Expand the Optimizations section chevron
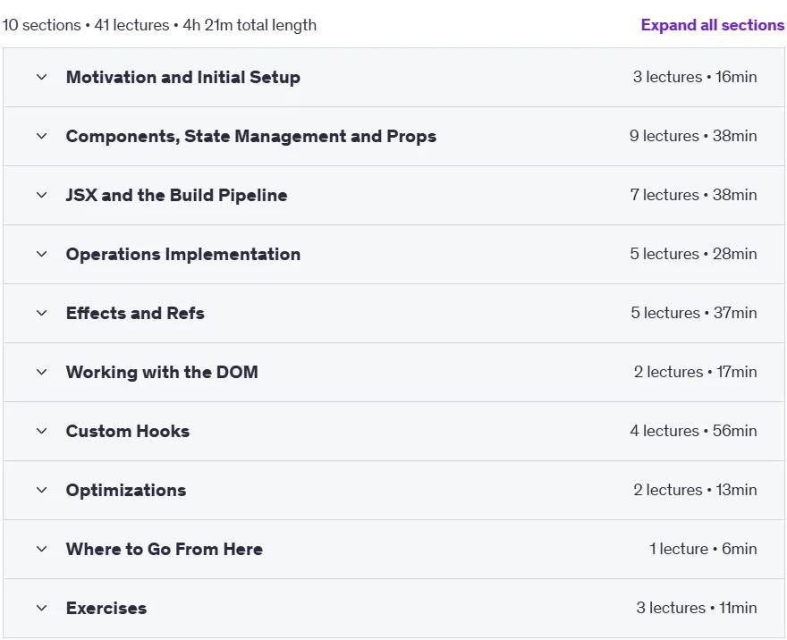 [x=42, y=490]
